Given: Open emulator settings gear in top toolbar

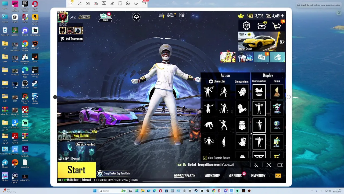Looking at the screenshot, I should tap(128, 3).
